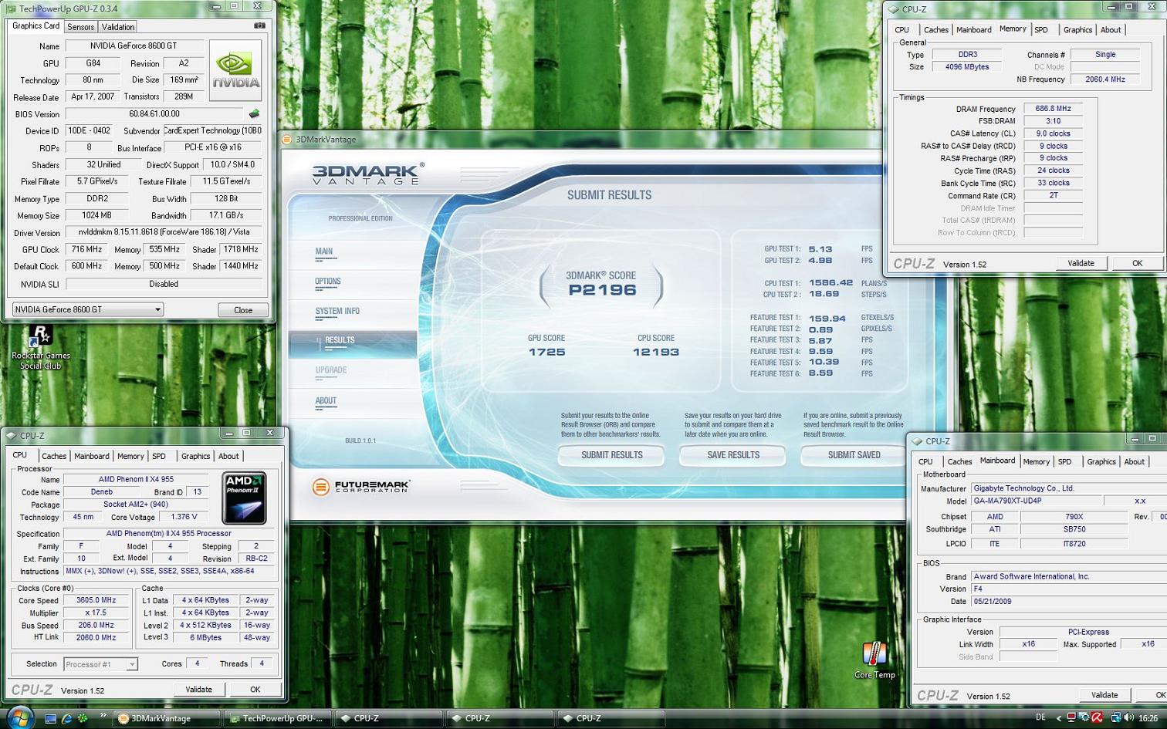1167x729 pixels.
Task: Click the Futuremark Corporation logo
Action: tap(361, 487)
